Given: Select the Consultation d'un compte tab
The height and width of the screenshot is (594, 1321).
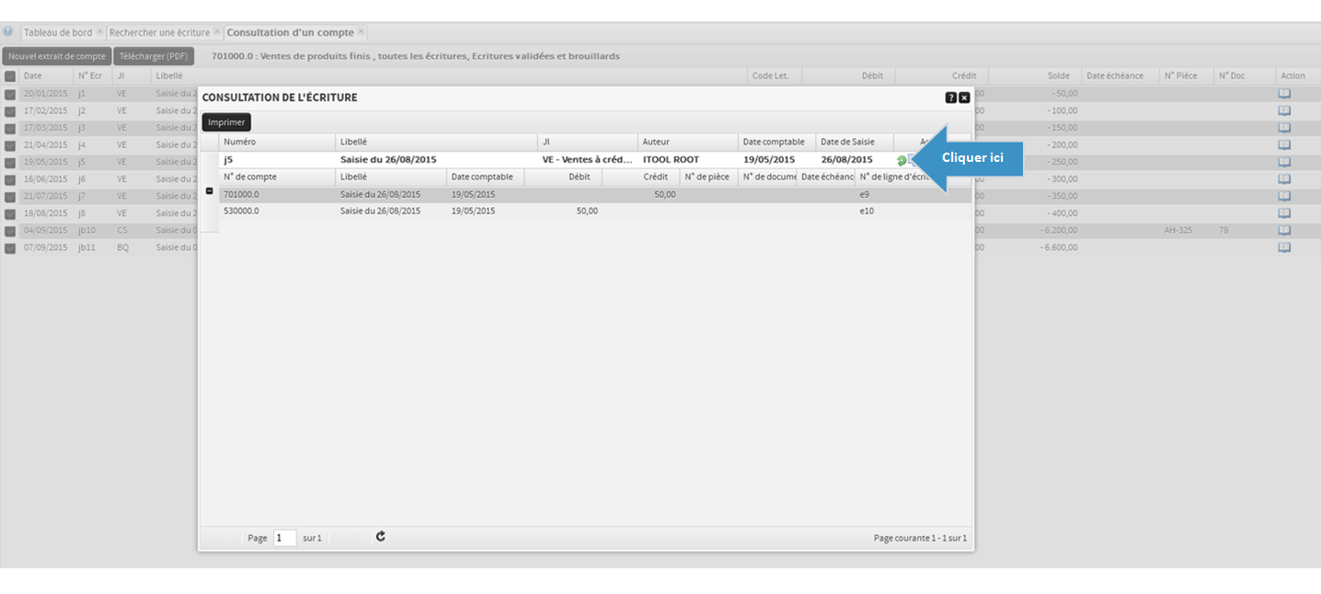Looking at the screenshot, I should point(290,32).
